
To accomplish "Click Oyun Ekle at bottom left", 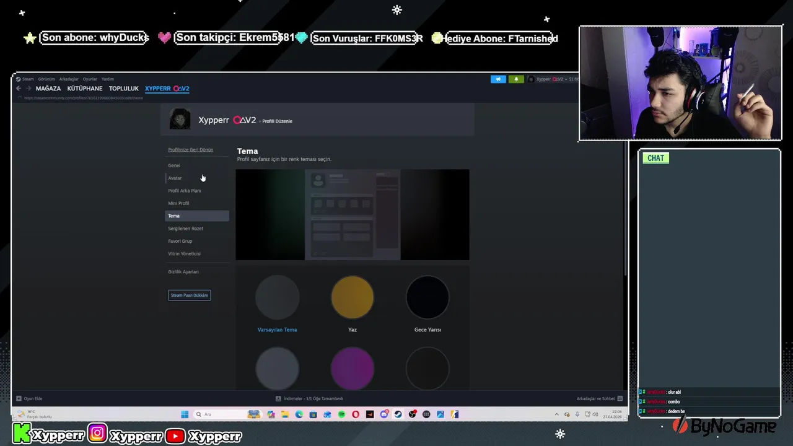I will [29, 399].
